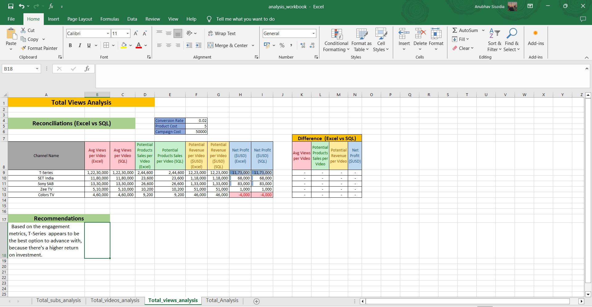Open Conditional Formatting
Viewport: 592px width, 307px height.
coord(336,40)
